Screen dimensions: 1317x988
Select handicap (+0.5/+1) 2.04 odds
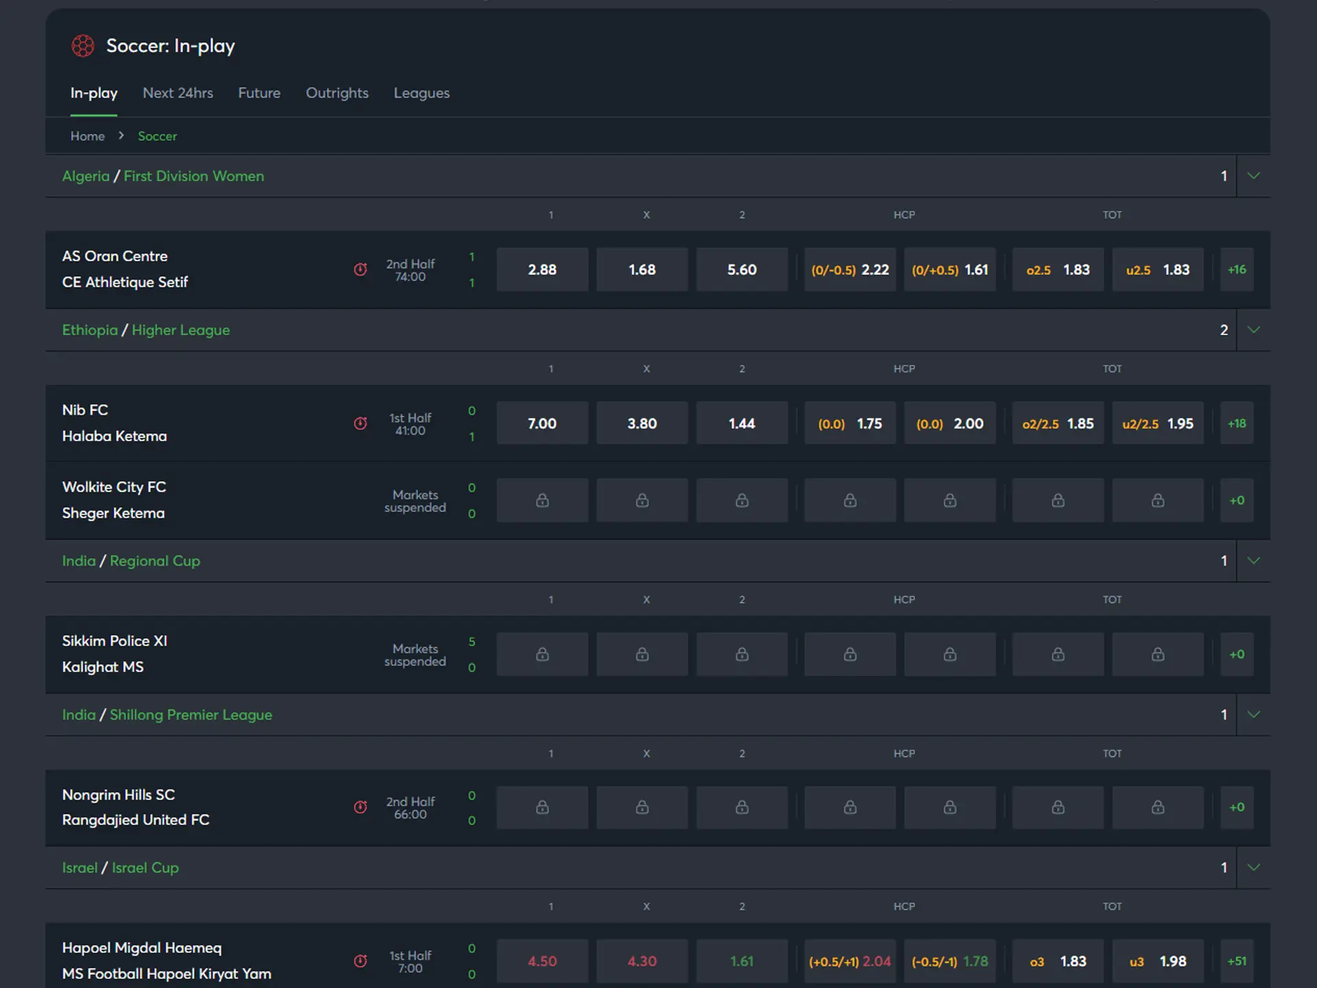(x=850, y=961)
